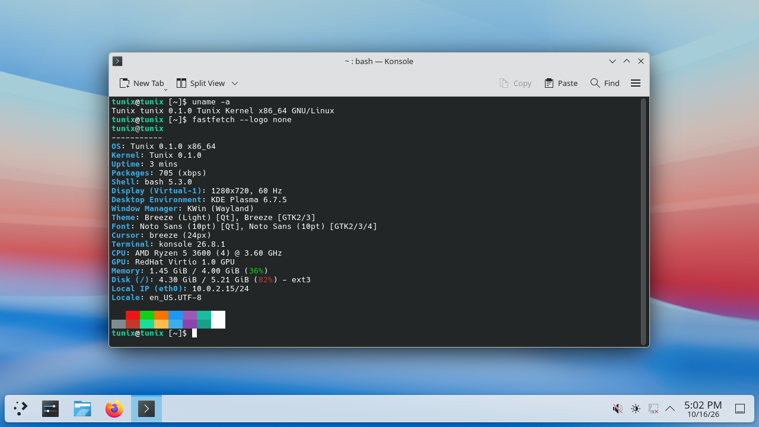This screenshot has height=427, width=759.
Task: Click the "Locale: en_US.UTF-8" line
Action: (157, 298)
